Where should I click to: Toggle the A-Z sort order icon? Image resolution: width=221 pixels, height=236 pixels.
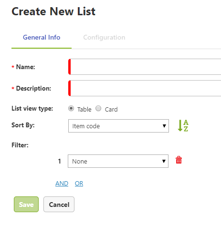[x=183, y=125]
